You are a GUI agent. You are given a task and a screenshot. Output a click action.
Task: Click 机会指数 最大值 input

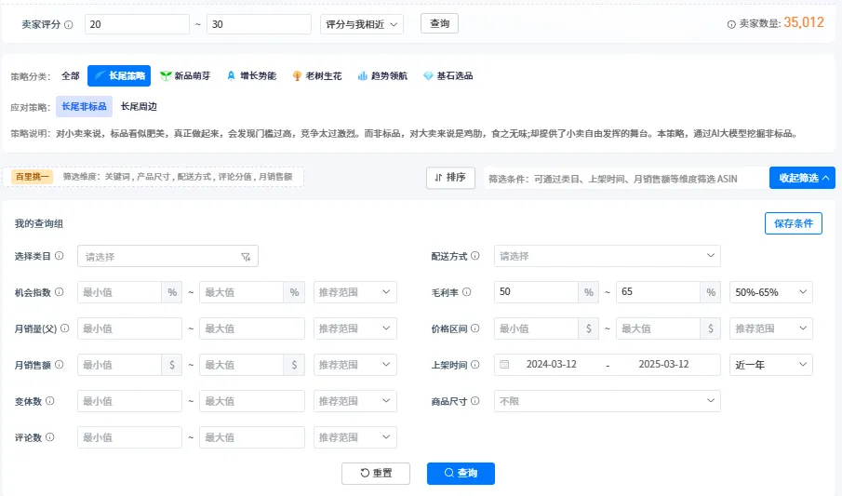coord(241,292)
